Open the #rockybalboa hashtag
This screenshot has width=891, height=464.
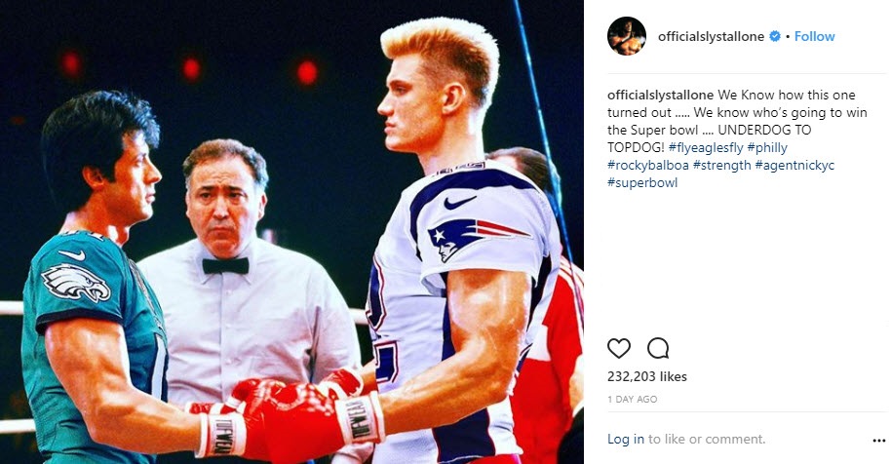point(648,166)
